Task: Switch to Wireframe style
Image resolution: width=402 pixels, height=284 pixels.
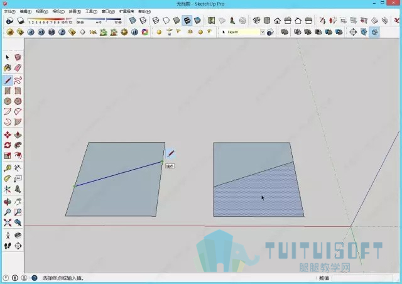Action: (x=156, y=21)
